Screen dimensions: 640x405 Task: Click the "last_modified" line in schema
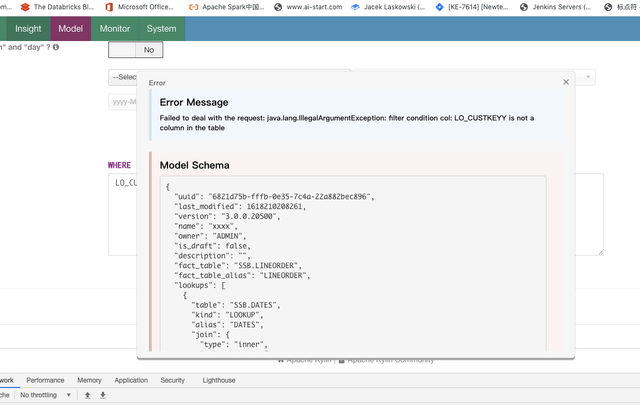(240, 206)
